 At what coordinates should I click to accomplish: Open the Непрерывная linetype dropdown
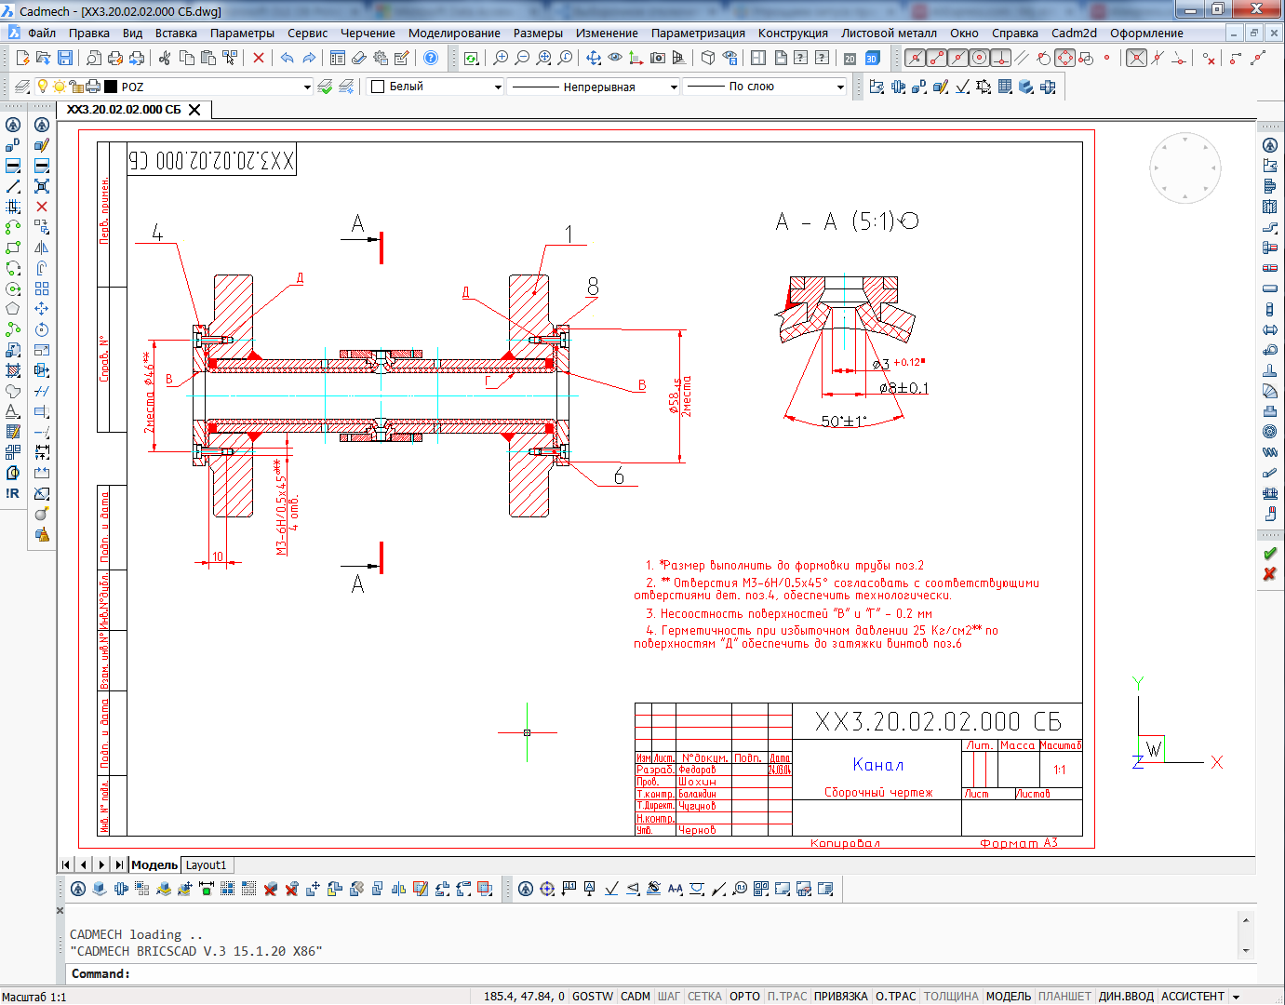[x=674, y=87]
